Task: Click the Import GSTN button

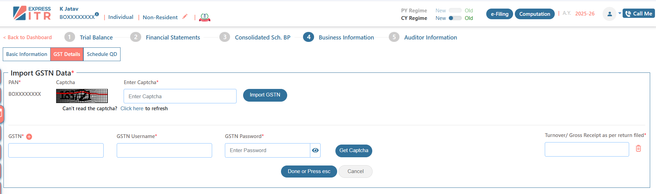Action: [265, 95]
